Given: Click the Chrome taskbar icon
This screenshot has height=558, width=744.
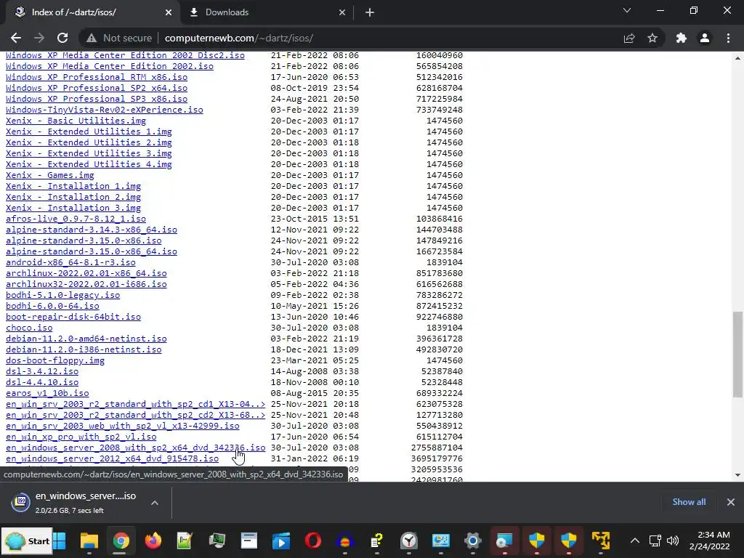Looking at the screenshot, I should pos(121,541).
